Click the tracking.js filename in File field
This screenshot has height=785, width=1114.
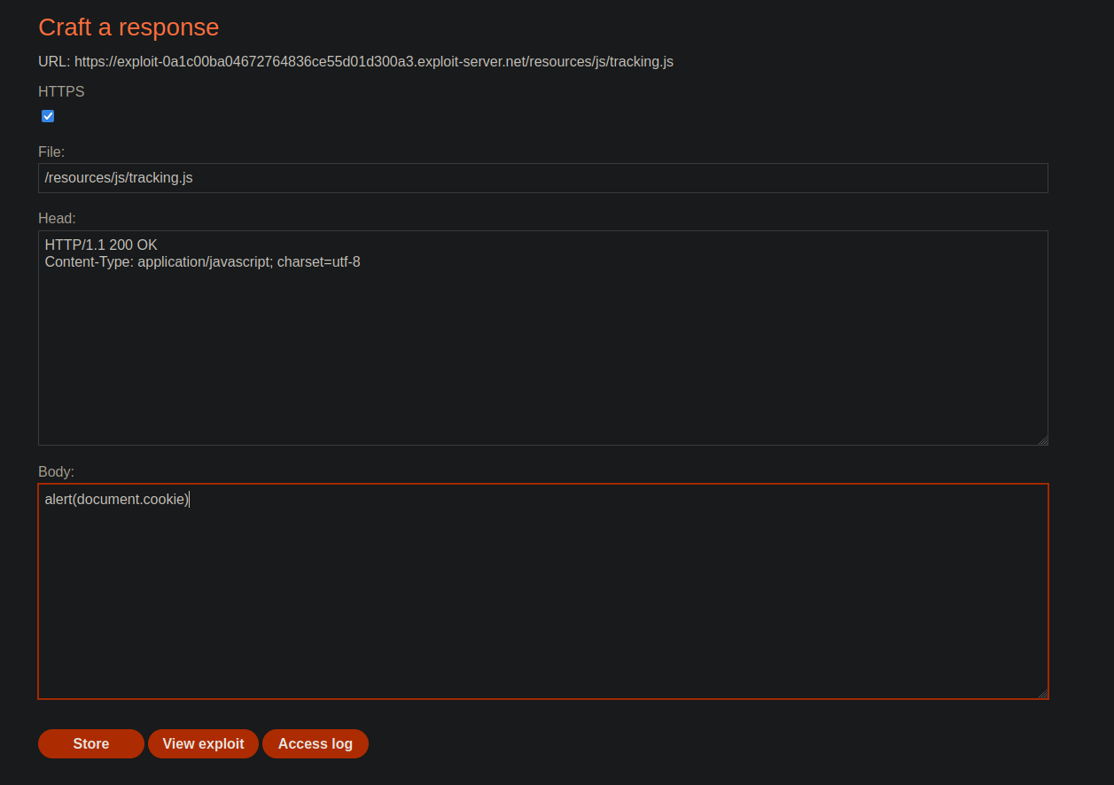160,178
